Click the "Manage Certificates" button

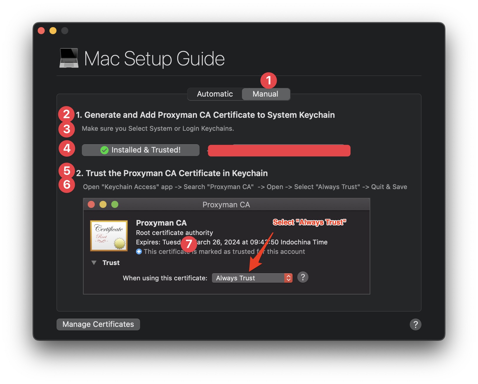pyautogui.click(x=98, y=324)
